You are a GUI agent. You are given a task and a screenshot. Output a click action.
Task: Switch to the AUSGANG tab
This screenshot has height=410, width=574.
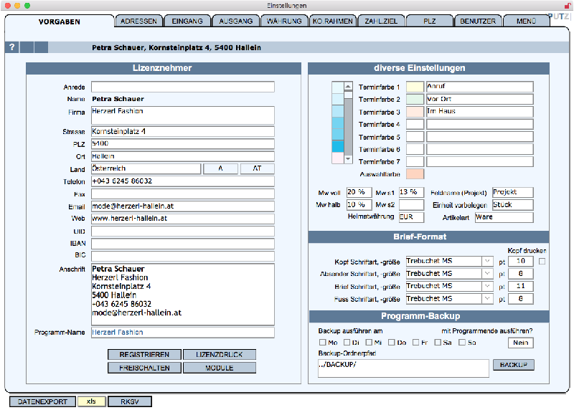click(236, 22)
